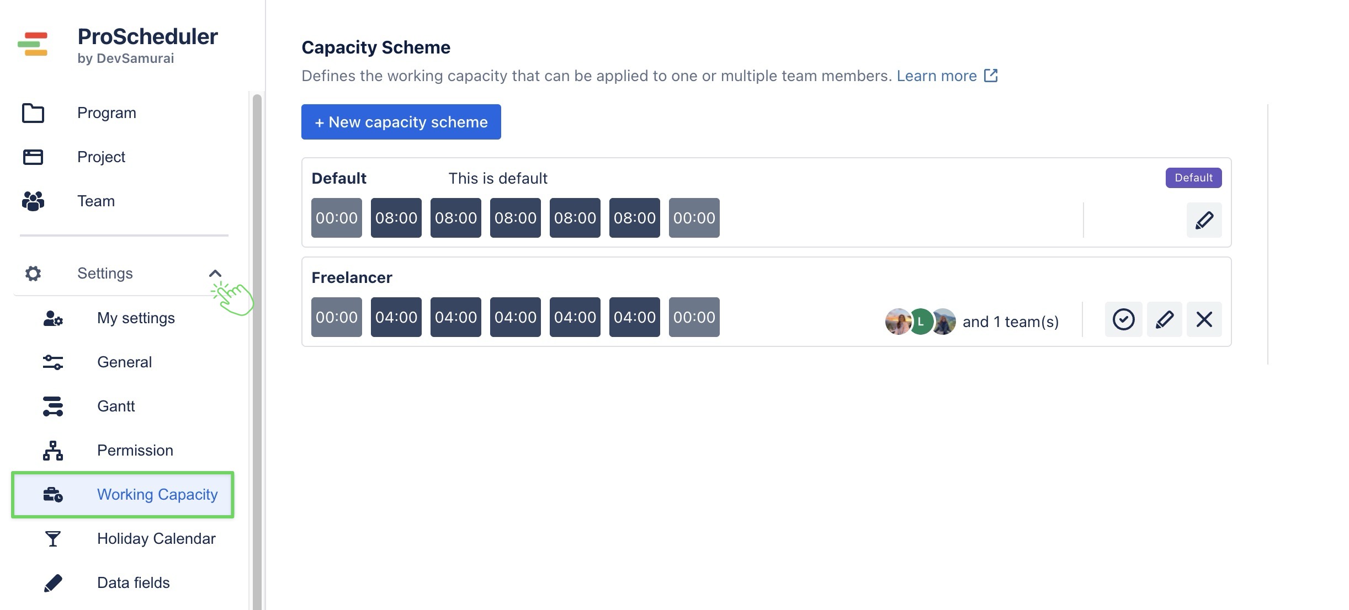
Task: Click the Data fields pencil icon
Action: click(53, 583)
